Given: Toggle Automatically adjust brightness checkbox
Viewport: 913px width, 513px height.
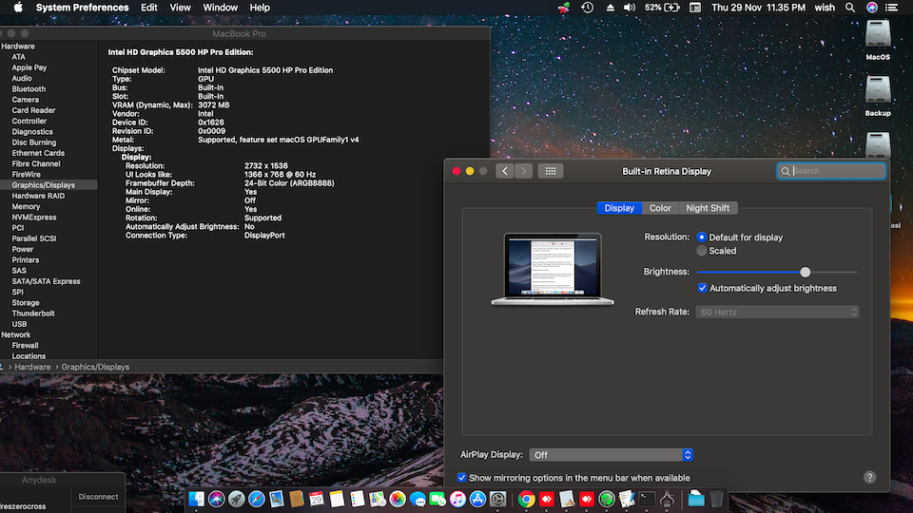Looking at the screenshot, I should pyautogui.click(x=702, y=288).
